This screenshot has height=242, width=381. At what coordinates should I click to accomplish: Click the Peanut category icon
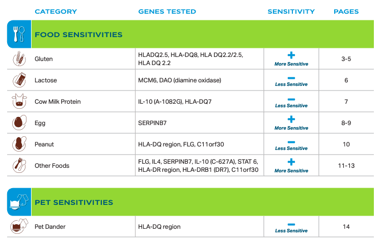(19, 144)
